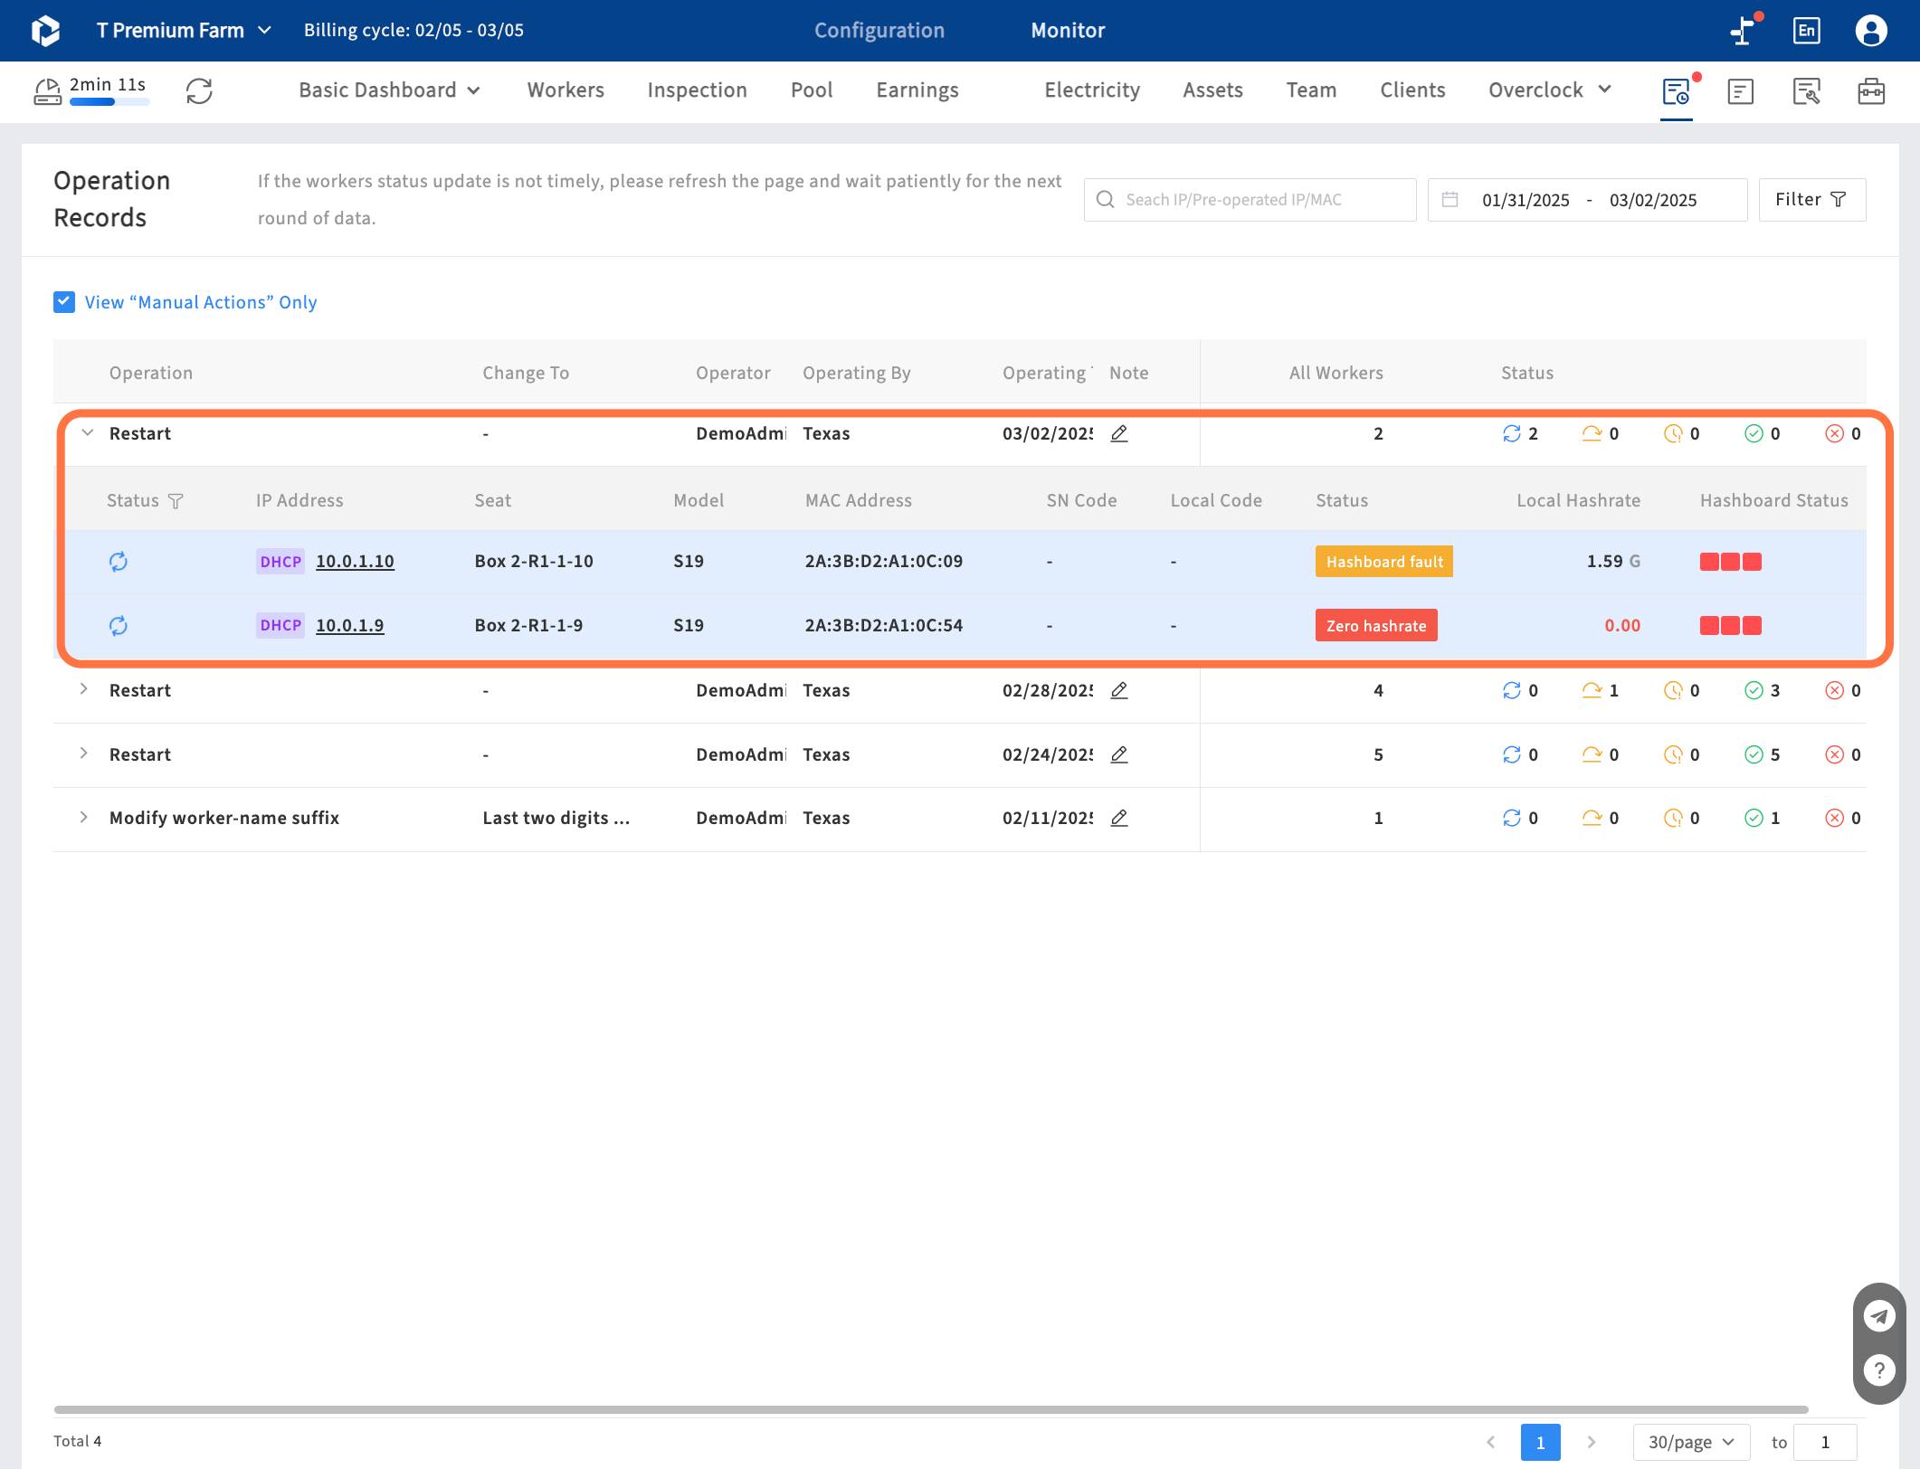1920x1469 pixels.
Task: Click Zero hashrate status tag
Action: tap(1376, 626)
